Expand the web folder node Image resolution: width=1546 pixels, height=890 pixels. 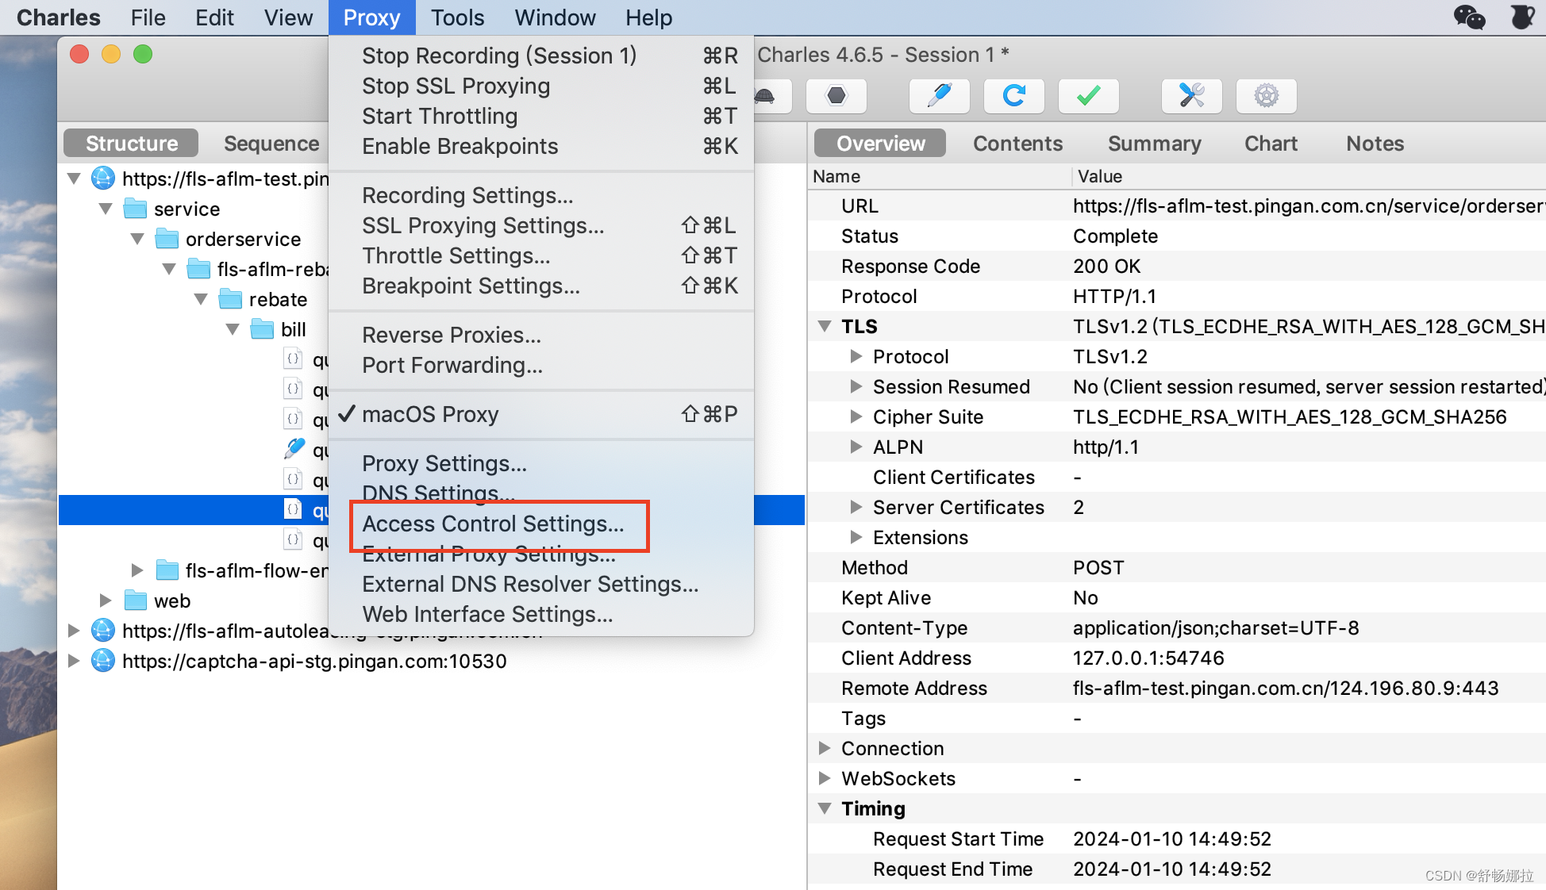pos(106,600)
